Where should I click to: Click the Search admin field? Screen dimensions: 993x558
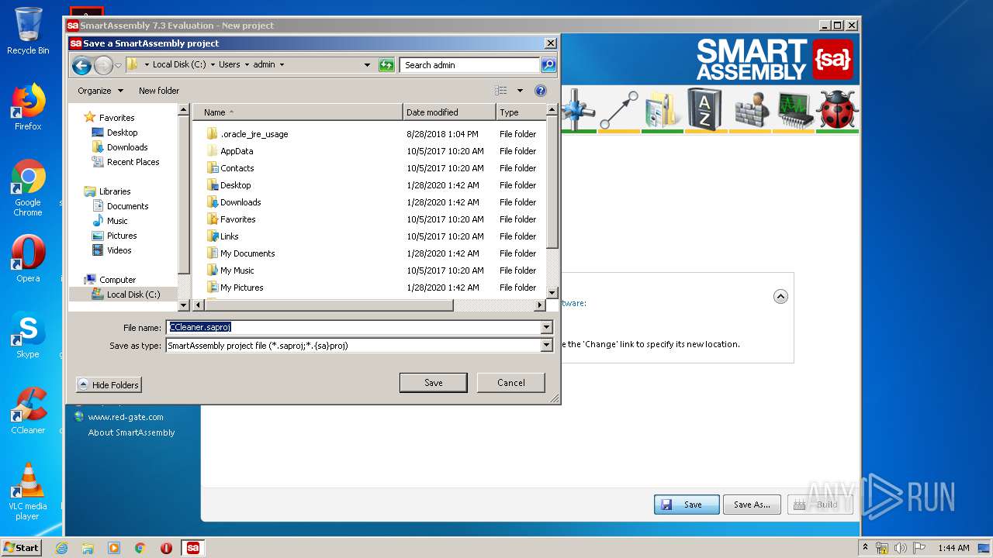click(469, 65)
